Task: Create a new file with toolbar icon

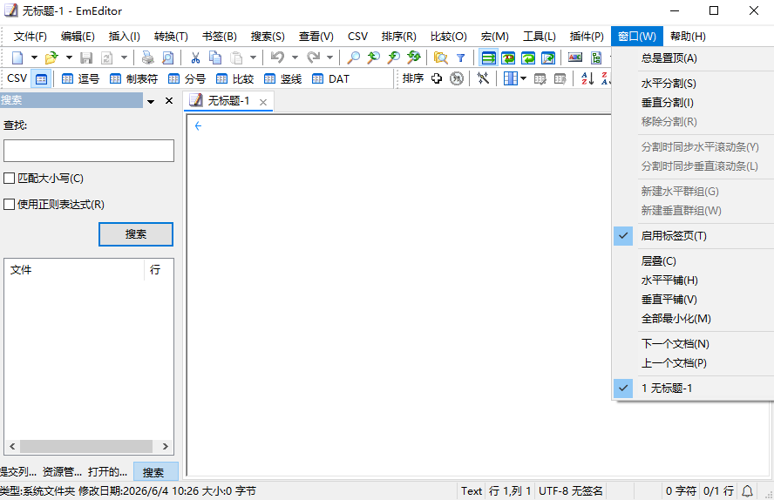Action: pyautogui.click(x=17, y=57)
